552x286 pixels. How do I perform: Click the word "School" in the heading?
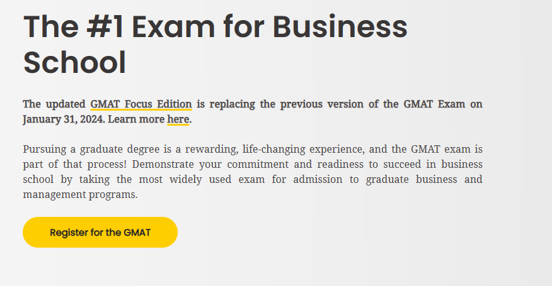pos(74,63)
